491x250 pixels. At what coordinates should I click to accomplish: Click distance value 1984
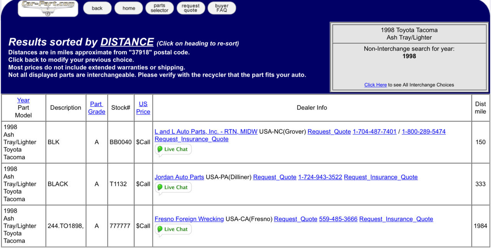pos(481,226)
